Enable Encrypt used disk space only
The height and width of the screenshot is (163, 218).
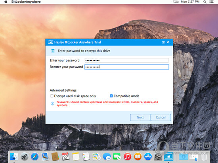(x=52, y=96)
